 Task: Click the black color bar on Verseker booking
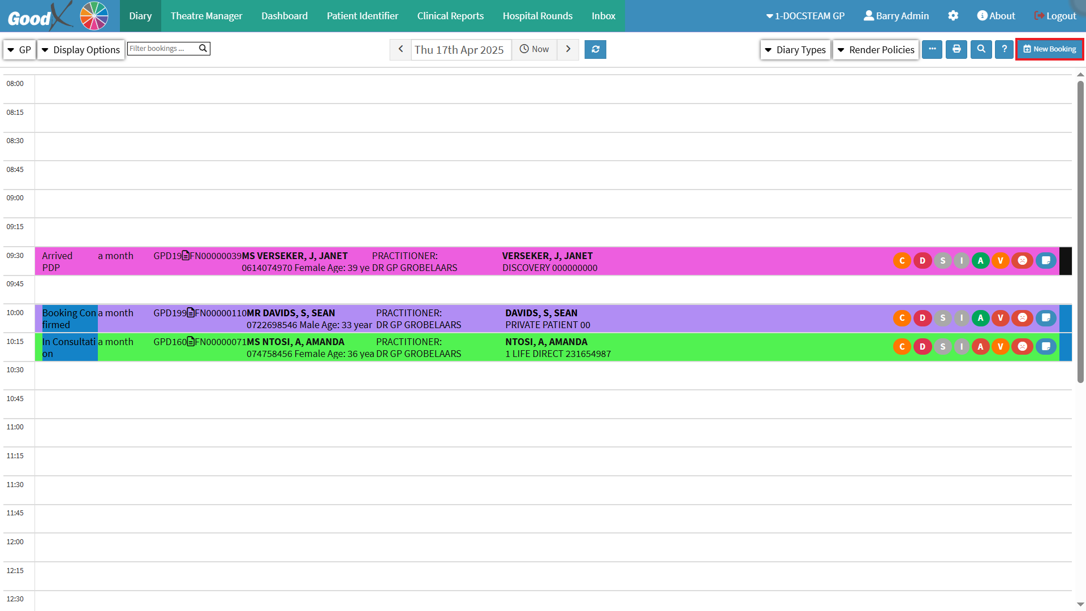pos(1065,261)
